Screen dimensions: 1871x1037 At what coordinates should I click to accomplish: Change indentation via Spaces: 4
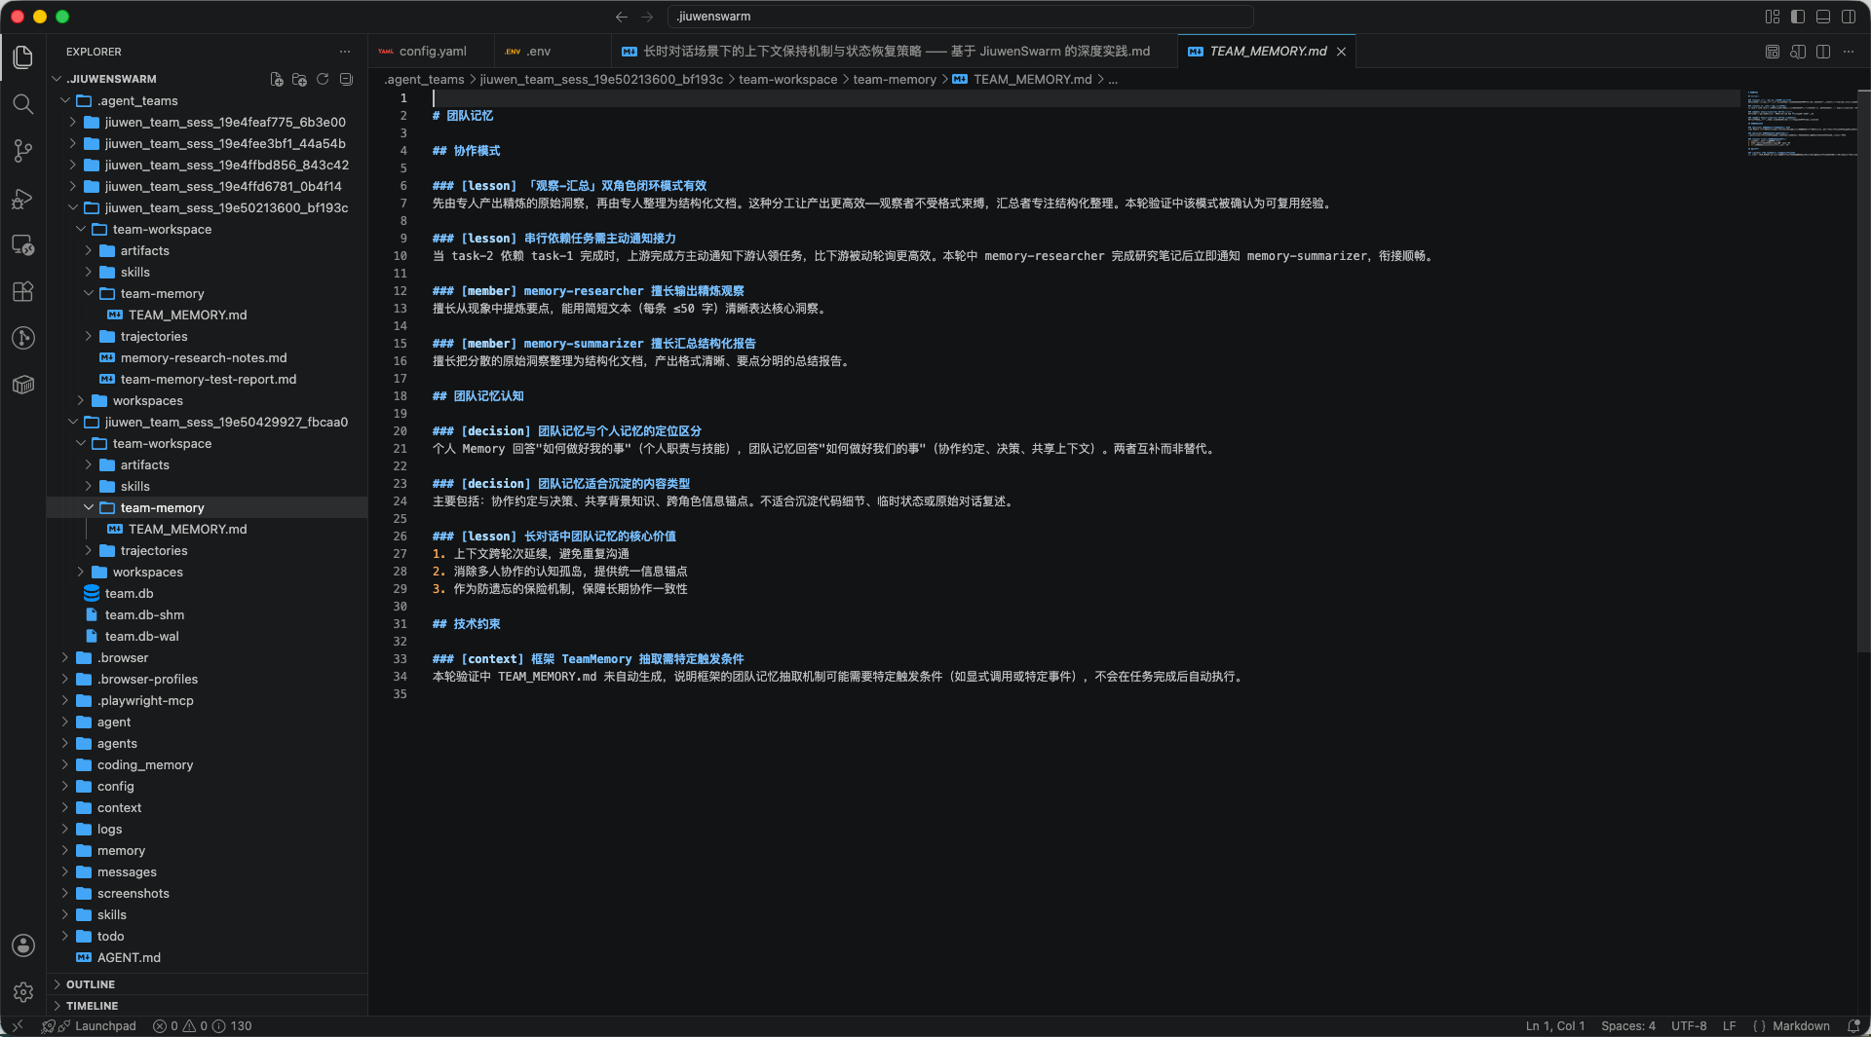(1627, 1026)
